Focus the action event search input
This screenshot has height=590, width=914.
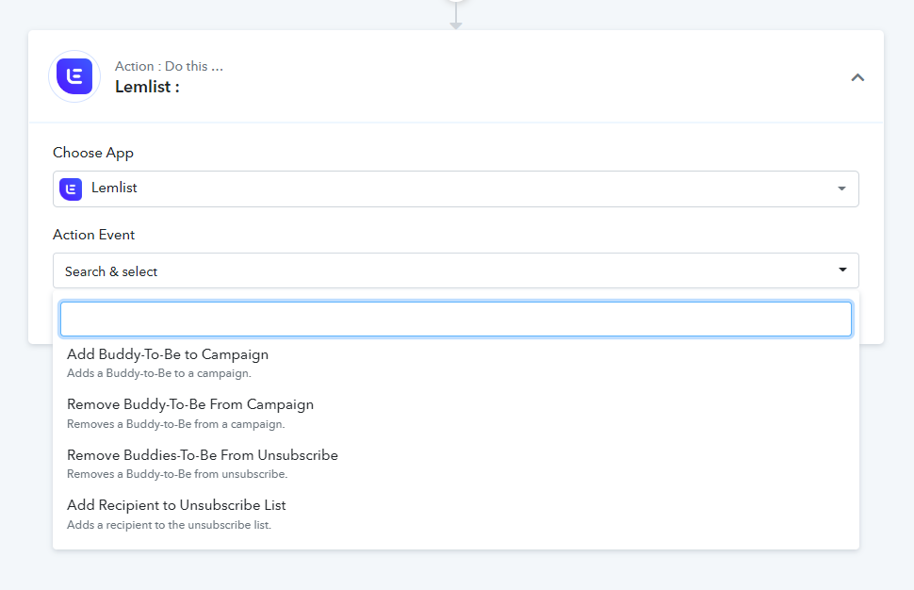coord(456,319)
